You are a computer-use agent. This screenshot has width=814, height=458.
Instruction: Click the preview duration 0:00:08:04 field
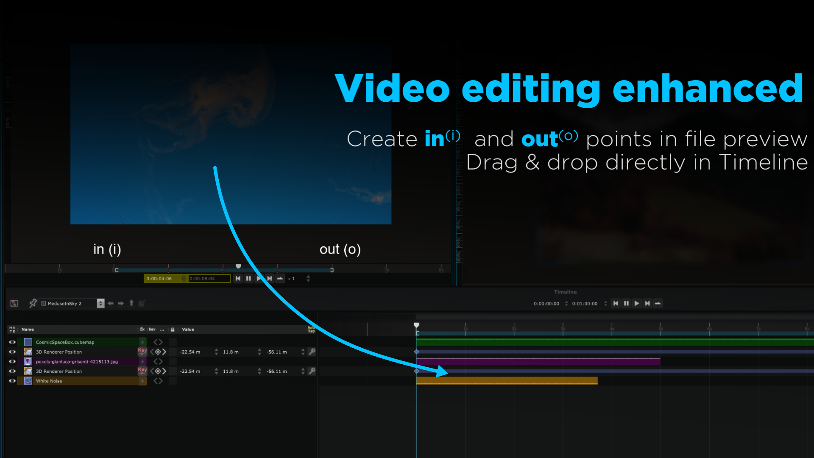pos(209,279)
